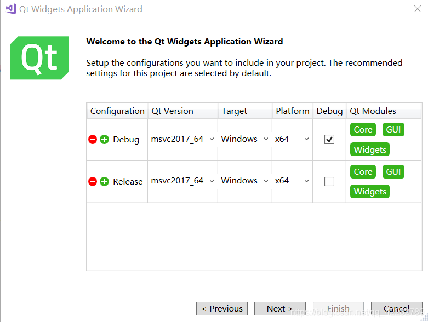The height and width of the screenshot is (322, 428).
Task: Click the Widgets module tag in Release row
Action: tap(370, 192)
